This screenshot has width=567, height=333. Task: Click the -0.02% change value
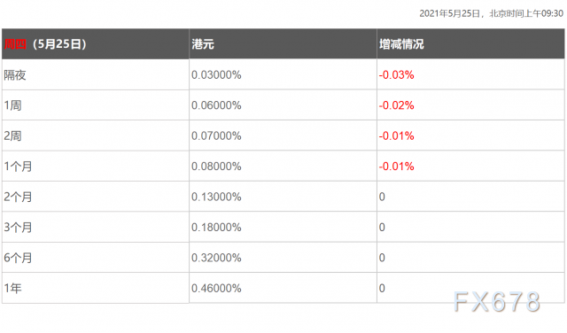[396, 105]
